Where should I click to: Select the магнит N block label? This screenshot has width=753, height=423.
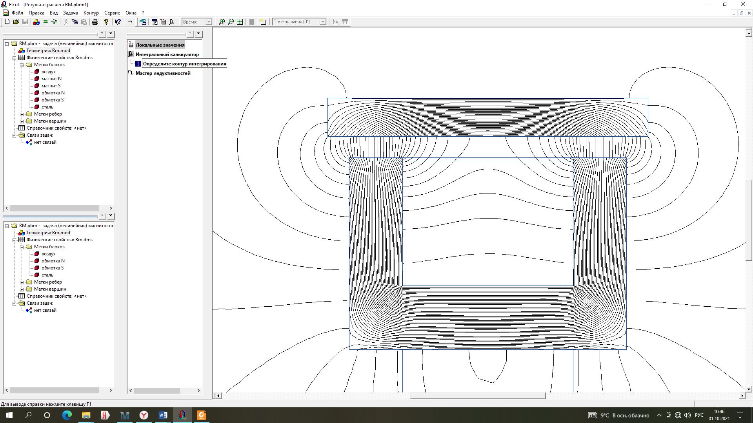pos(51,79)
